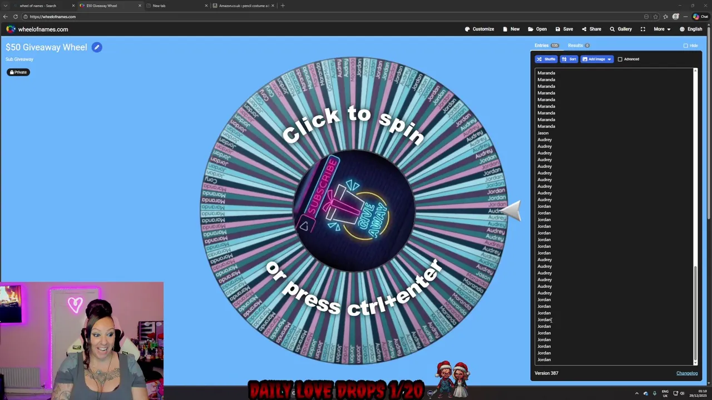Switch to the Results tab

click(578, 46)
